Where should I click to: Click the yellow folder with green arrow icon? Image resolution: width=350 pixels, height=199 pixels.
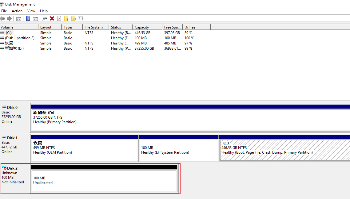[66, 19]
